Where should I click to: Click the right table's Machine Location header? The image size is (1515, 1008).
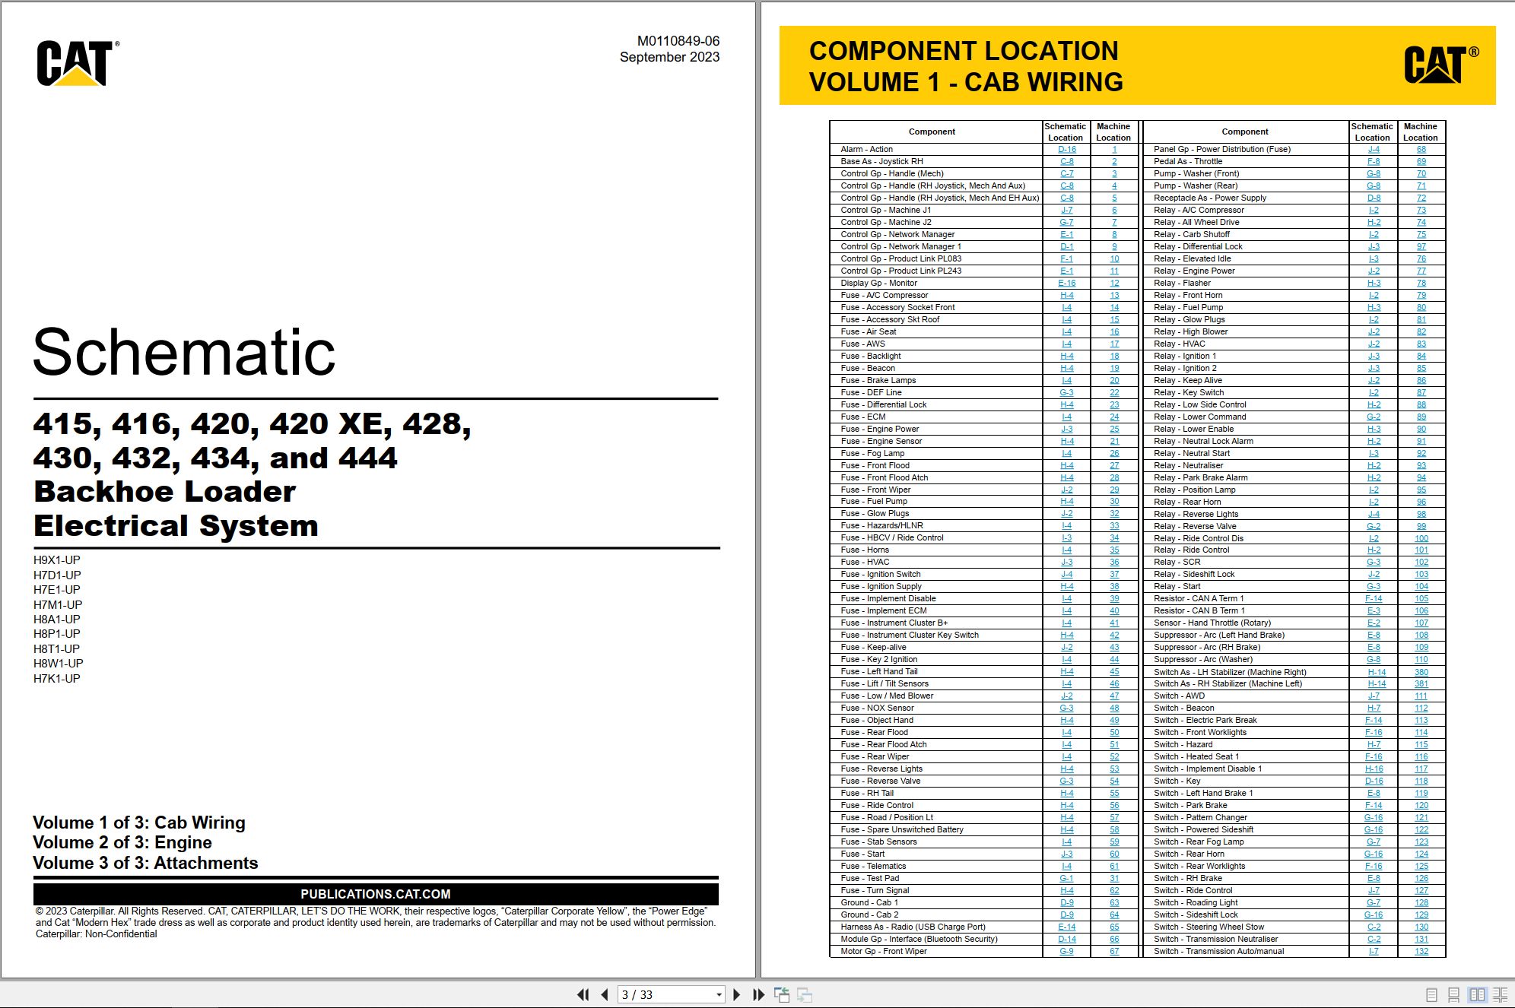1421,132
